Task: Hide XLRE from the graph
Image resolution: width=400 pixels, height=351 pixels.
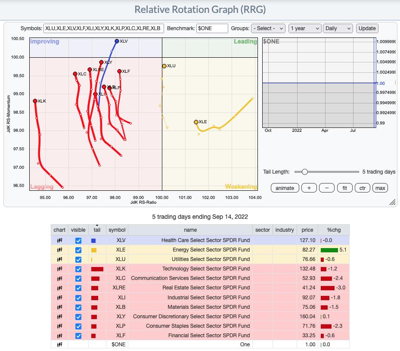Action: (x=78, y=288)
